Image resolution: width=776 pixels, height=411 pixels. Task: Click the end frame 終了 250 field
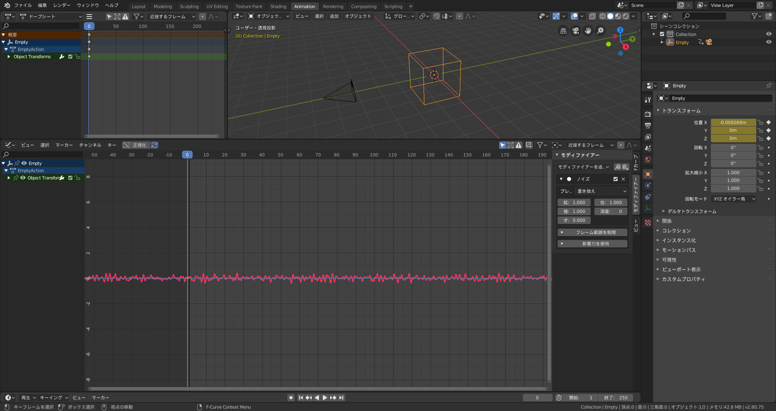(x=616, y=397)
